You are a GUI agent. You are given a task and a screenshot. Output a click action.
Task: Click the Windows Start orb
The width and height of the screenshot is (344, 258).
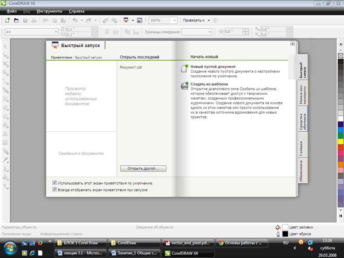pos(10,248)
